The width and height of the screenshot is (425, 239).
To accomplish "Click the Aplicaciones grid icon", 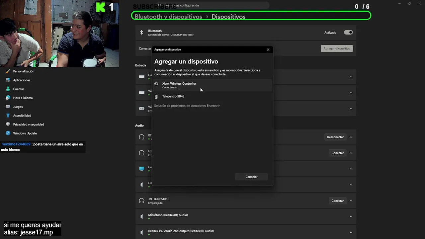I will tap(8, 80).
